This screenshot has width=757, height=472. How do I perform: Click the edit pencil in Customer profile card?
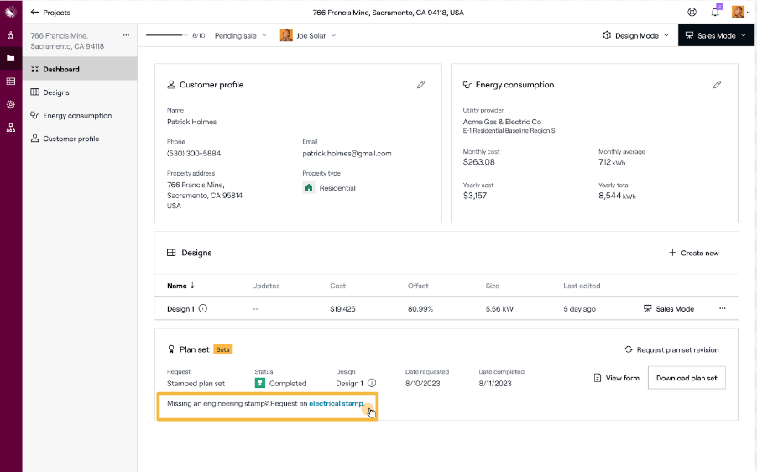tap(421, 85)
